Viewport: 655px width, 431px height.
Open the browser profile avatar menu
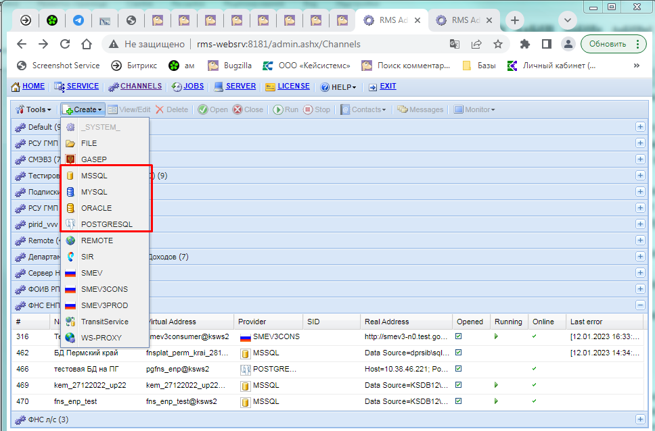pyautogui.click(x=568, y=44)
